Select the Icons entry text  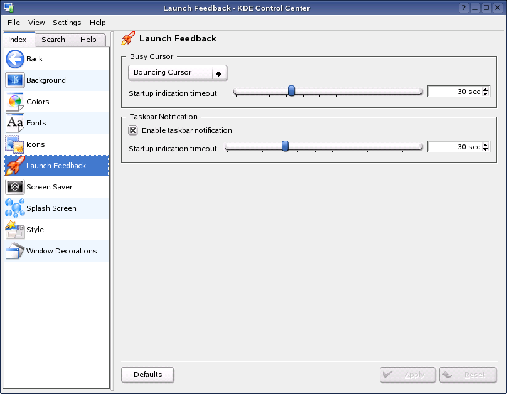pos(36,144)
